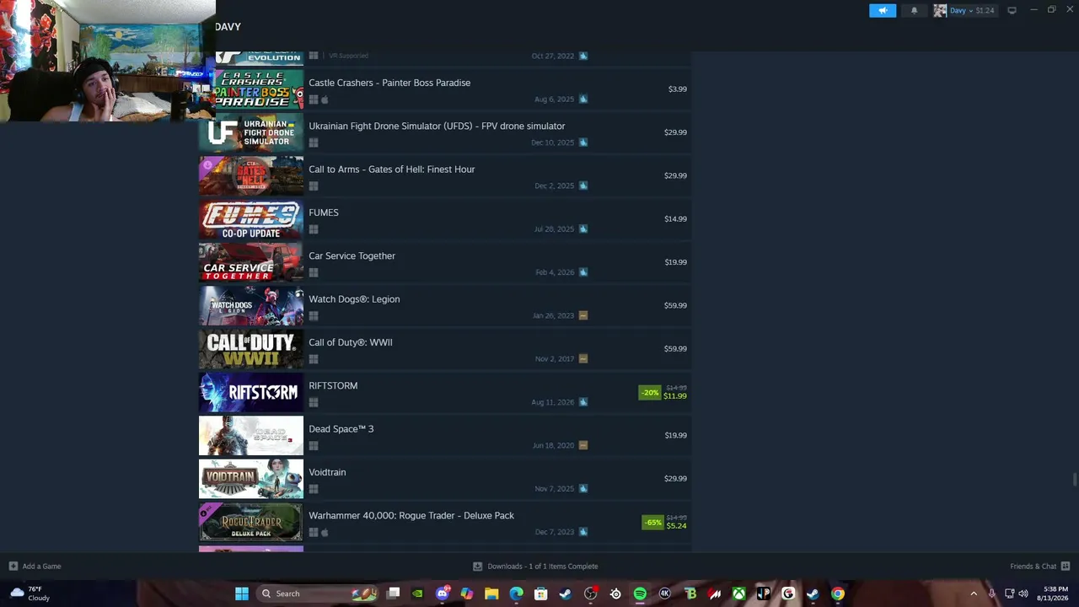Image resolution: width=1079 pixels, height=607 pixels.
Task: Click the Rogue Trader -65% discount badge
Action: (x=652, y=522)
